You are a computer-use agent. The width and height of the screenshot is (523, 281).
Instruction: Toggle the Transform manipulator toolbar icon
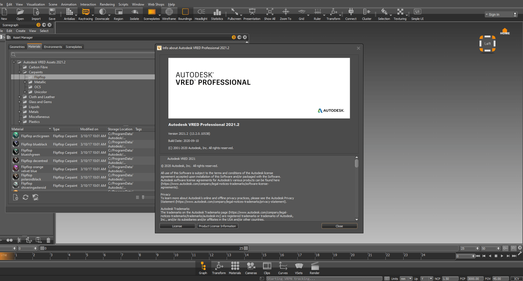point(333,14)
